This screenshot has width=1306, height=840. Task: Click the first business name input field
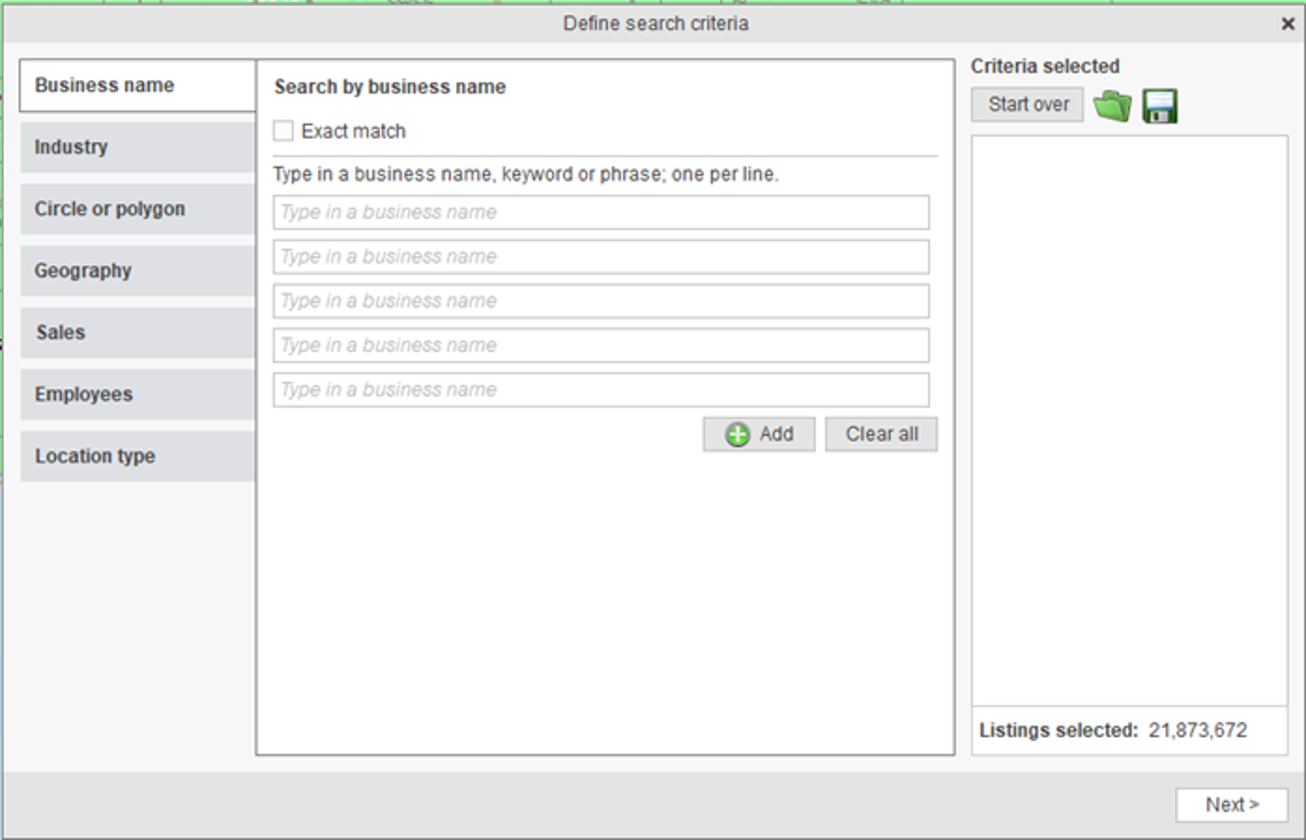tap(600, 212)
